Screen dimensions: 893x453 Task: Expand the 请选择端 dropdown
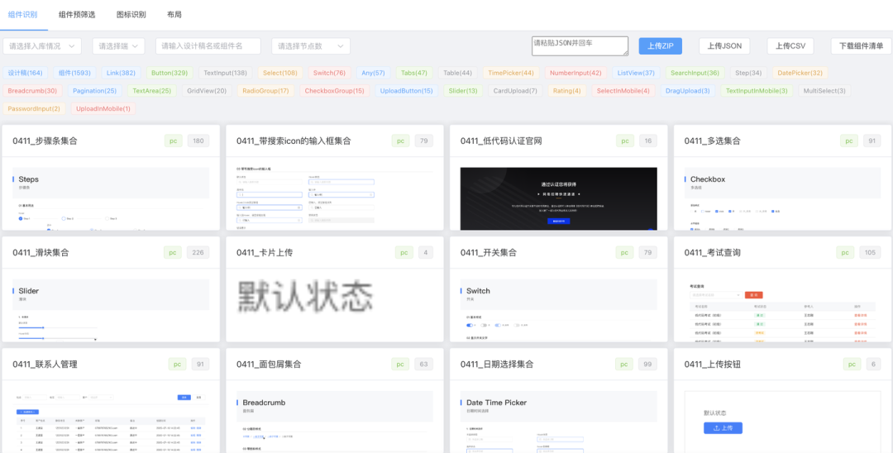118,46
